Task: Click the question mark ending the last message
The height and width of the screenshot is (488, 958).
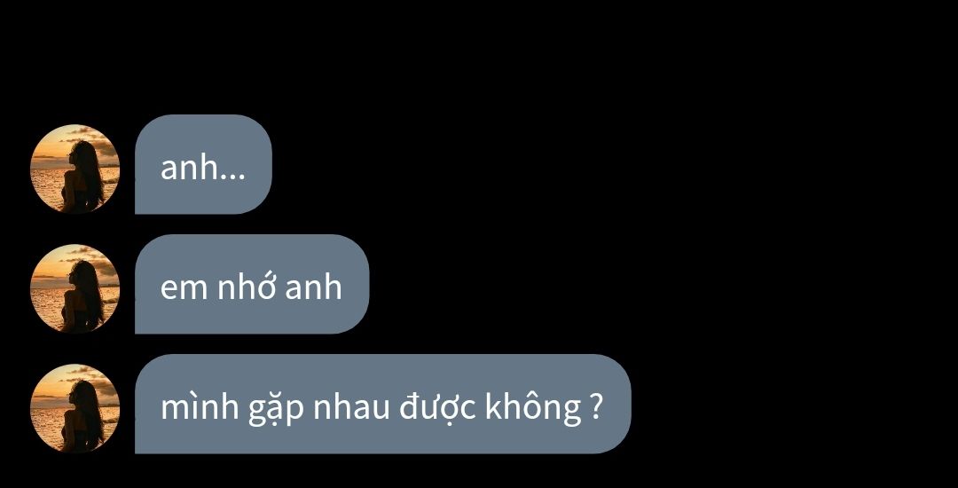Action: (598, 406)
